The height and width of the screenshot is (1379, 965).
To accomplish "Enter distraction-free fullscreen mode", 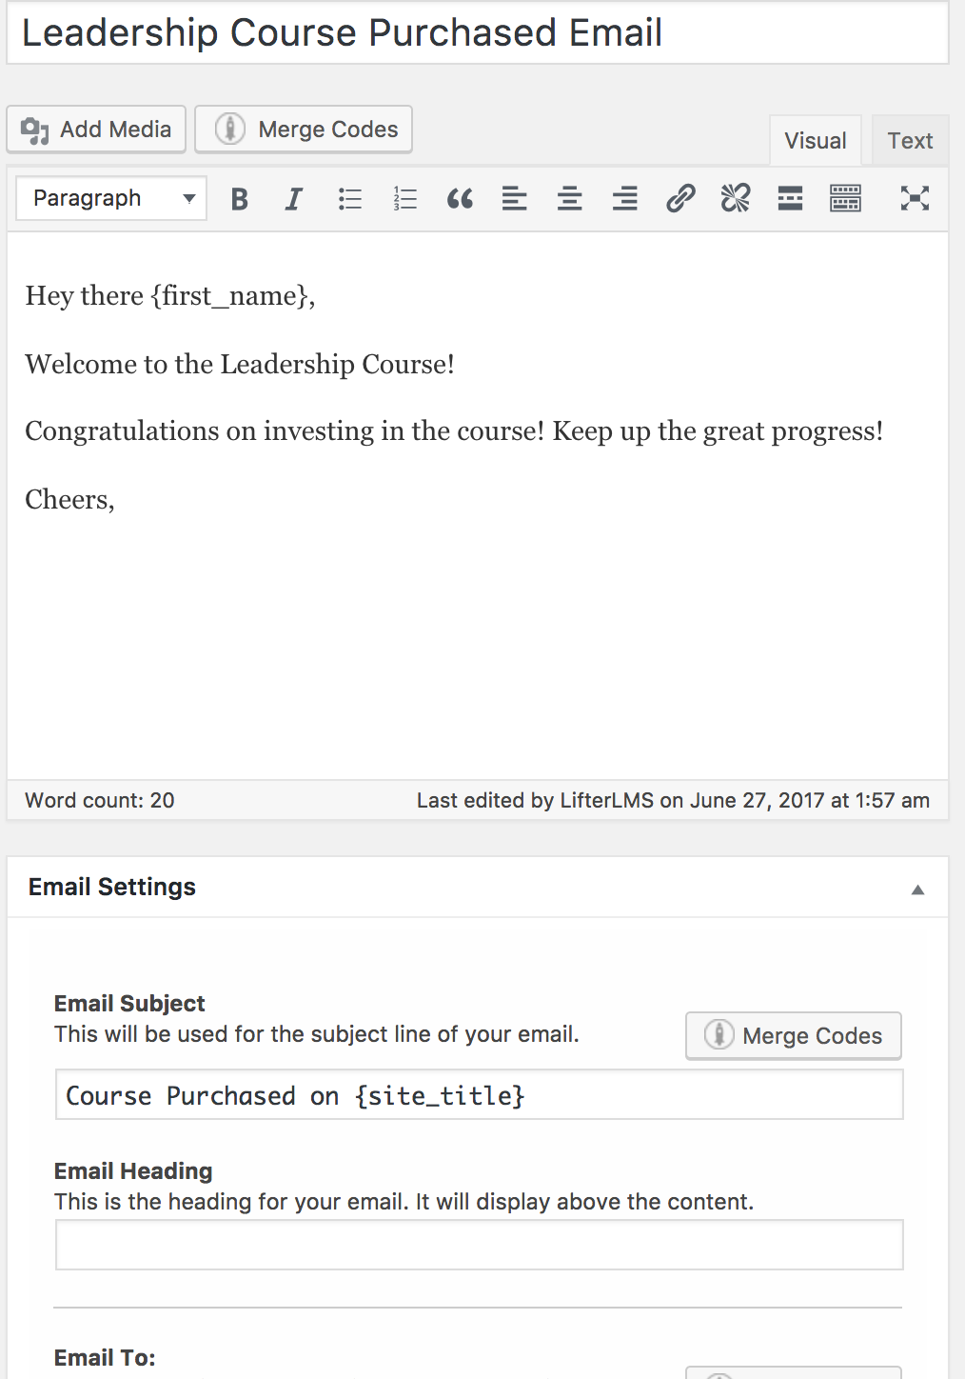I will [915, 199].
